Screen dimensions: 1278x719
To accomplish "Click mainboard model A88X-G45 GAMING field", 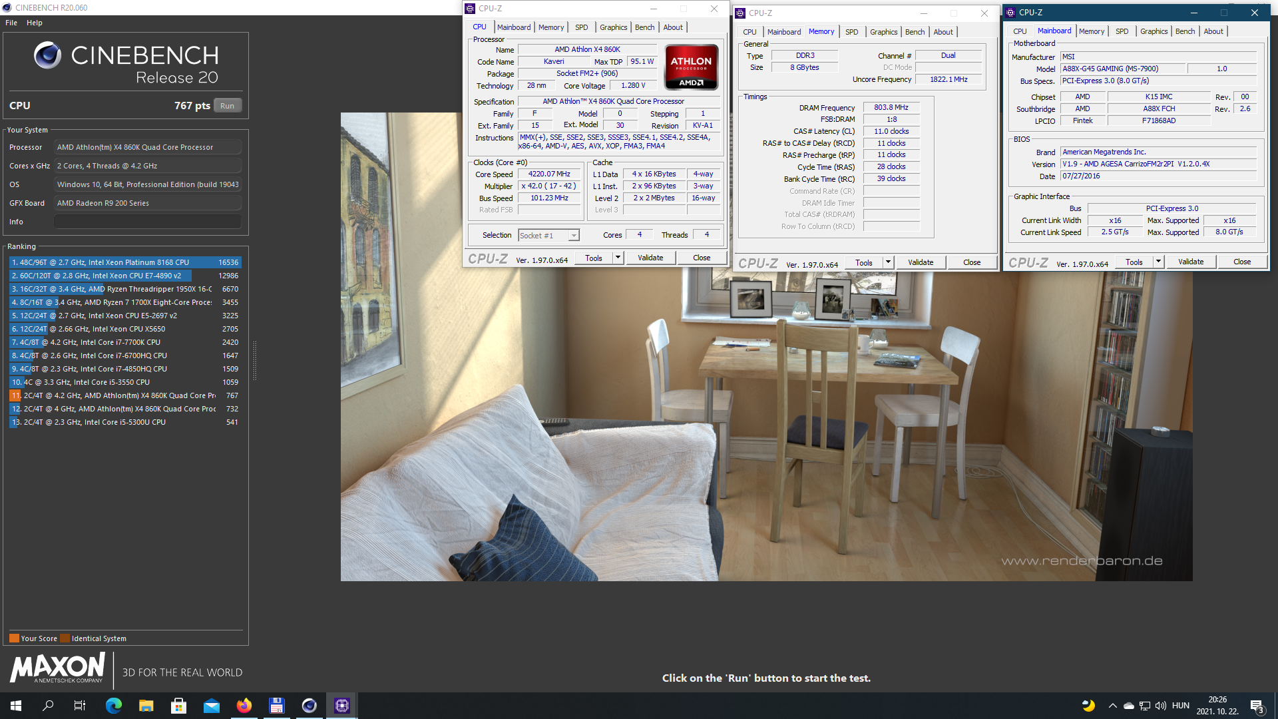I will 1123,69.
